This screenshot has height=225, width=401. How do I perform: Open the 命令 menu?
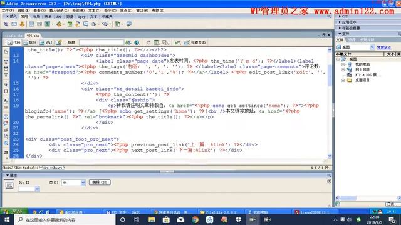pos(110,11)
